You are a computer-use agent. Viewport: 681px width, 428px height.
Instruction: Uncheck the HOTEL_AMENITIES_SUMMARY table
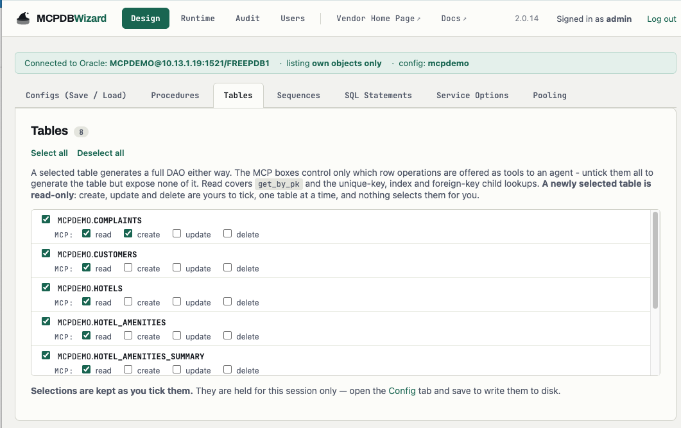click(46, 355)
